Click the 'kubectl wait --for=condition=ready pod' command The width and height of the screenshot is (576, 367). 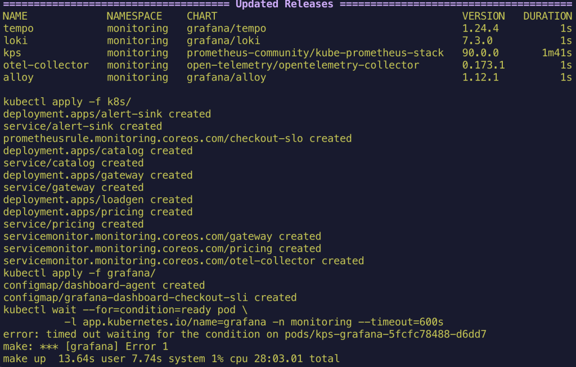125,310
